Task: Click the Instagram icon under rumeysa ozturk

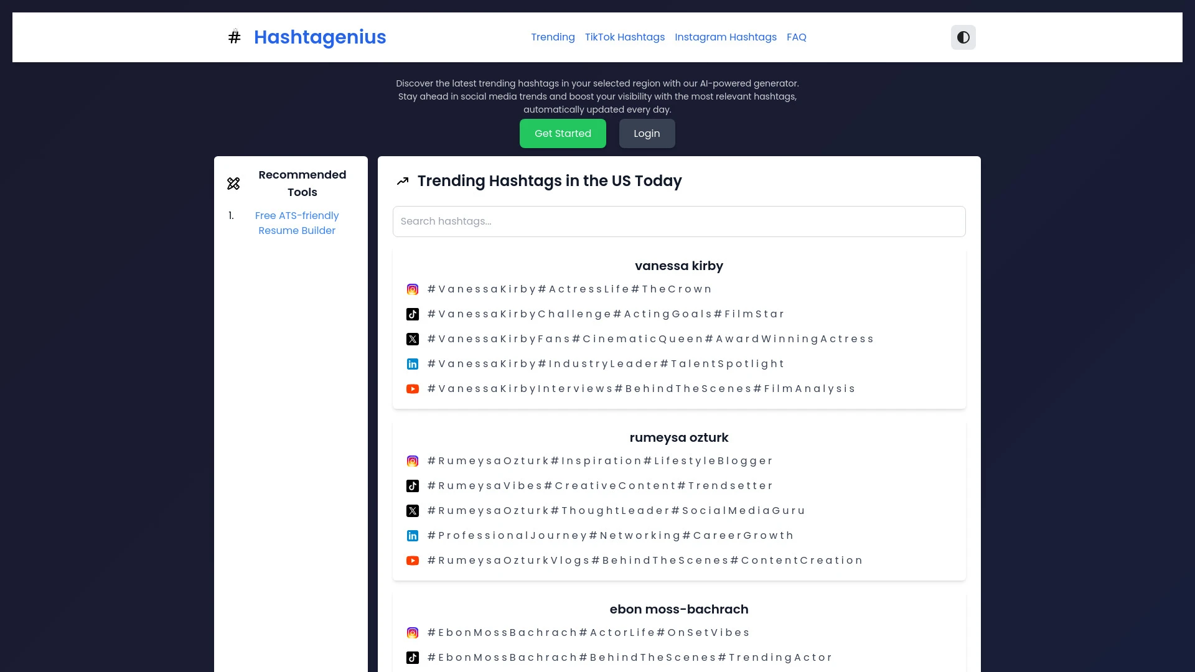Action: coord(413,461)
